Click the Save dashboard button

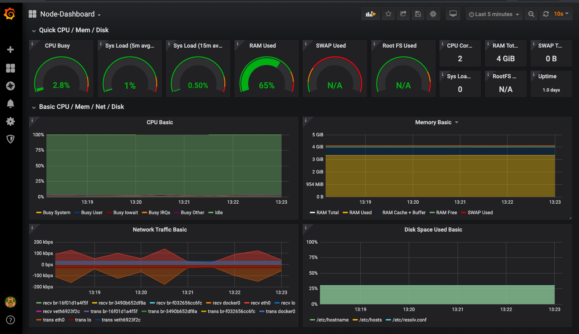click(418, 14)
